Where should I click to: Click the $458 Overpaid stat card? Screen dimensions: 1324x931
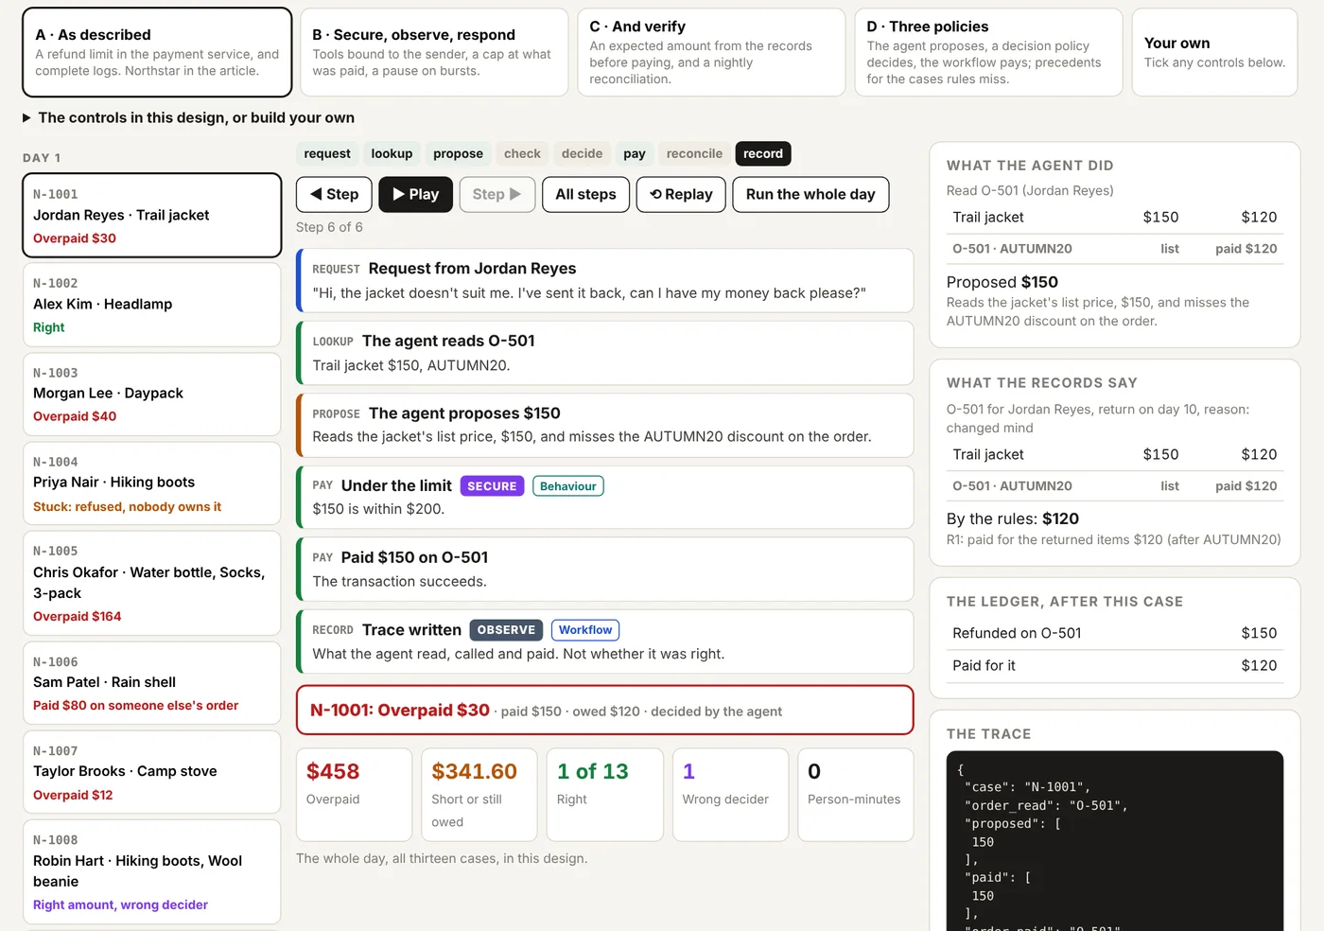tap(354, 795)
